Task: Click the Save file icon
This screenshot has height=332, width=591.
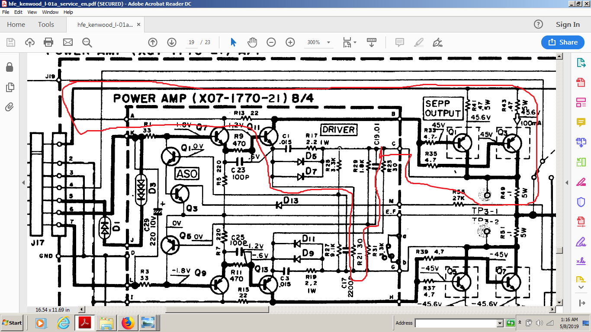Action: 11,42
